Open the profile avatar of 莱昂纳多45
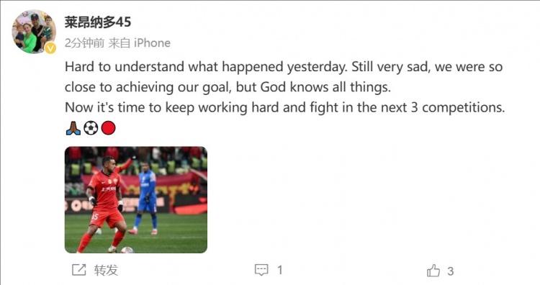Viewport: 540px width, 285px height. click(34, 32)
